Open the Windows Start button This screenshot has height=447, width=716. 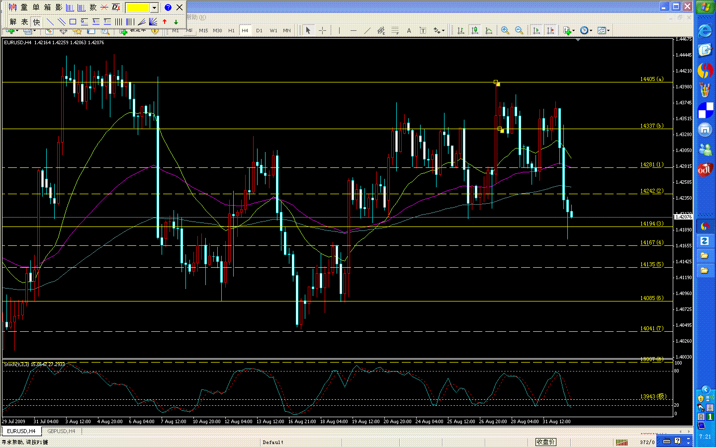[x=705, y=7]
